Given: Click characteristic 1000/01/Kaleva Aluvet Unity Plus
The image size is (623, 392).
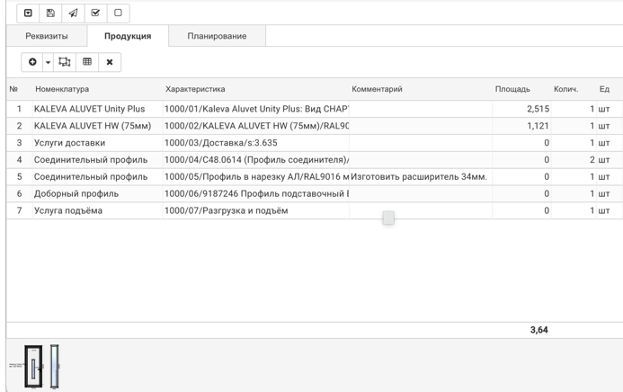Looking at the screenshot, I should pyautogui.click(x=256, y=109).
